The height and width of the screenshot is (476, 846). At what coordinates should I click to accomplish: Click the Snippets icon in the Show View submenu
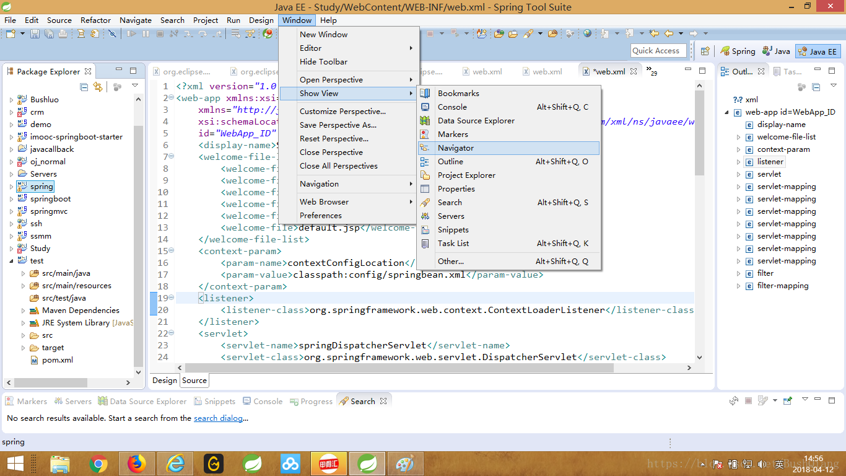(x=425, y=229)
